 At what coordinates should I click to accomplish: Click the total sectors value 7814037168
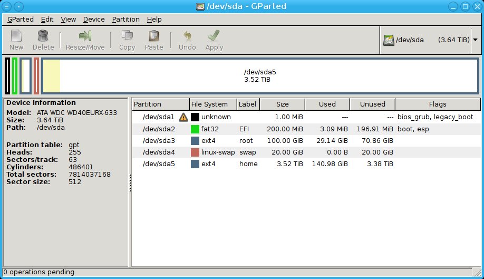coord(90,175)
